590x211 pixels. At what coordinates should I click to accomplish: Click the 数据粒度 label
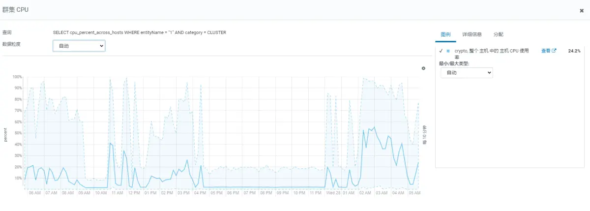[12, 44]
